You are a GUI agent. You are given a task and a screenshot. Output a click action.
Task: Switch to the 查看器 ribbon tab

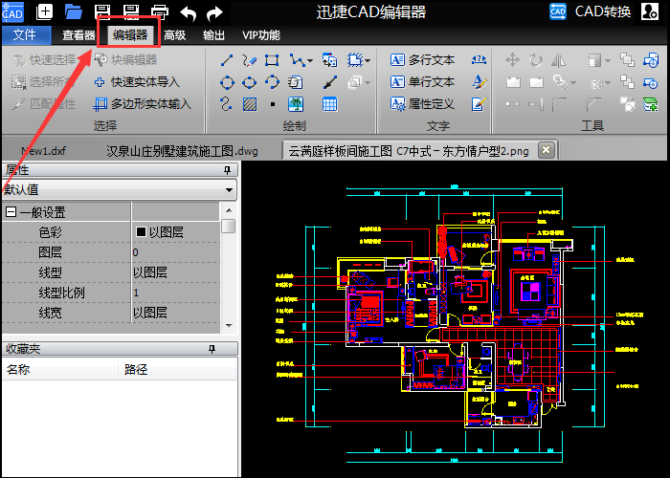(78, 35)
